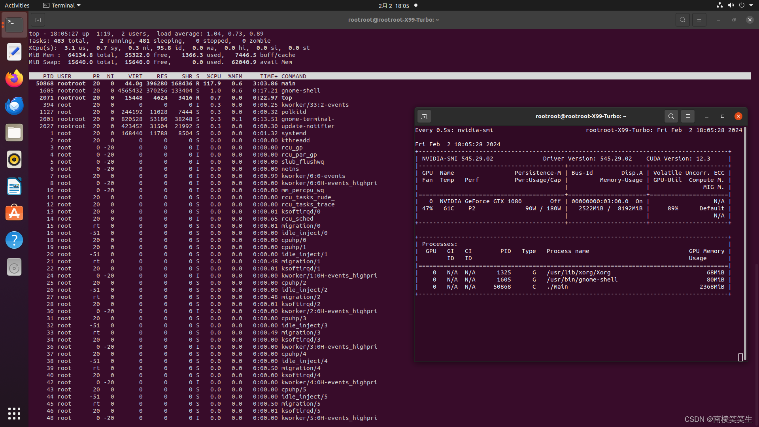Viewport: 759px width, 427px height.
Task: Show applications grid button
Action: coord(14,414)
